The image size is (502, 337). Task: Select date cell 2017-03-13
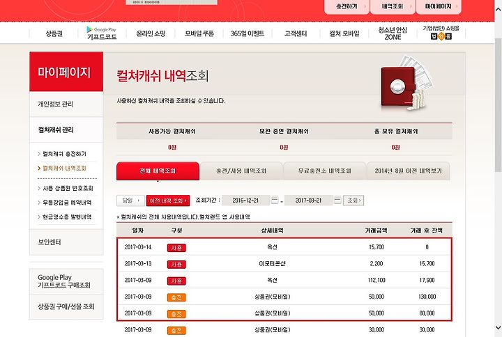138,264
